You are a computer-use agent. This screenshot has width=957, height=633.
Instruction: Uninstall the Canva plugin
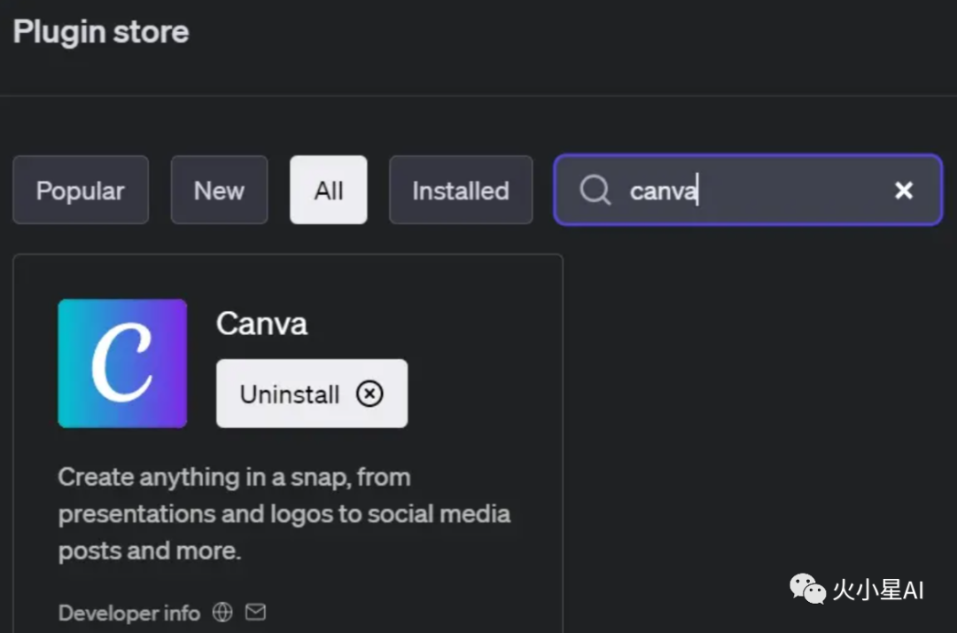pos(312,394)
